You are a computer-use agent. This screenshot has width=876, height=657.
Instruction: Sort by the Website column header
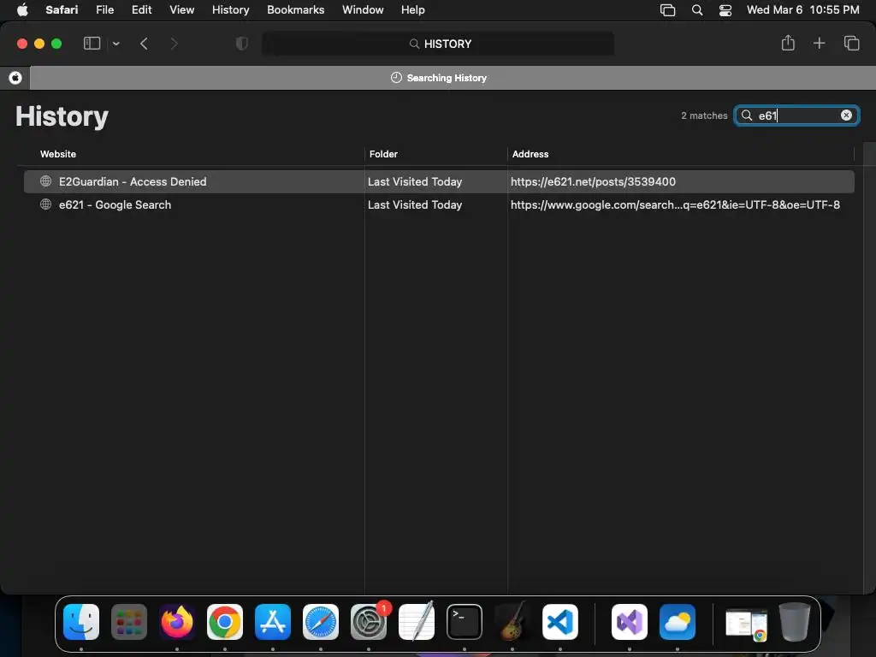click(x=58, y=154)
